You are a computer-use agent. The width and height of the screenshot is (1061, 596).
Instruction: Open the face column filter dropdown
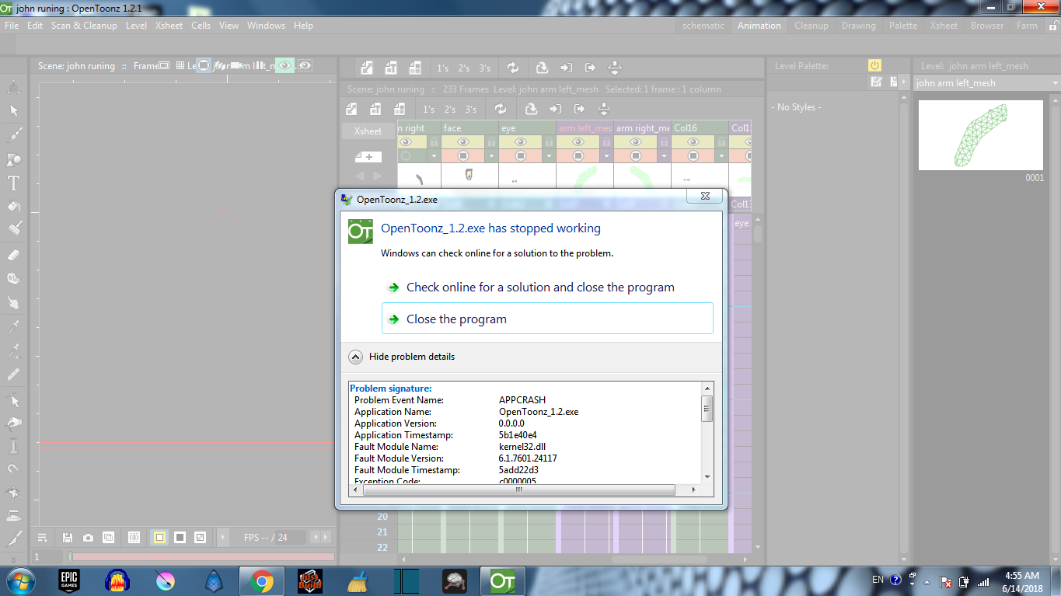pyautogui.click(x=492, y=157)
